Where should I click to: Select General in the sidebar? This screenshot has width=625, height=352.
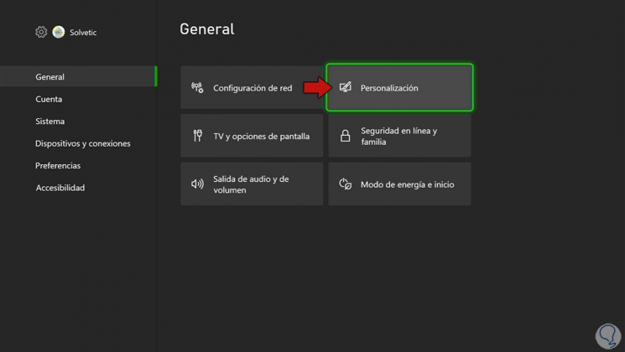50,77
